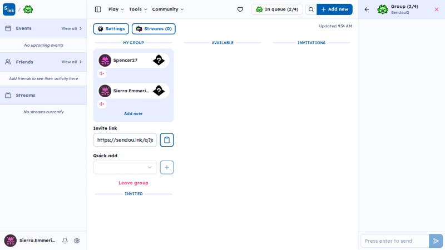Expand the Tools menu

tap(138, 9)
